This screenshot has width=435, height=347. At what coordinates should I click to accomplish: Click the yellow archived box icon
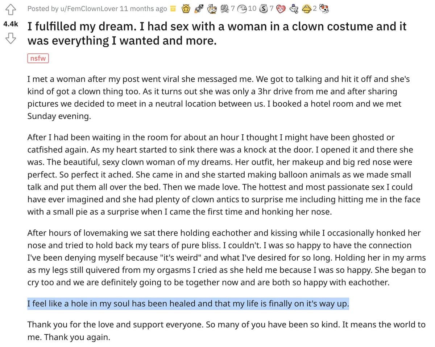point(173,9)
